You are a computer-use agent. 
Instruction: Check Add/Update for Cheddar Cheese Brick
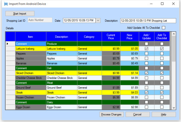(146, 78)
